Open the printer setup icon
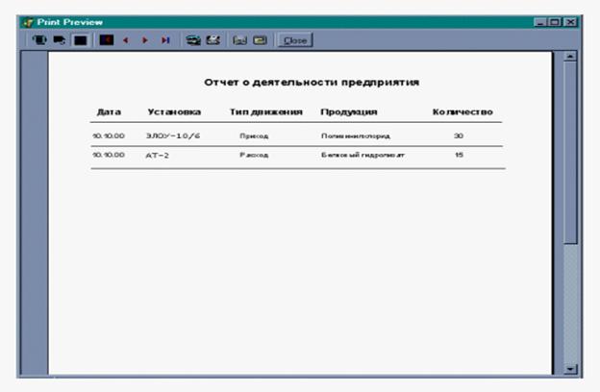This screenshot has height=392, width=600. 194,41
